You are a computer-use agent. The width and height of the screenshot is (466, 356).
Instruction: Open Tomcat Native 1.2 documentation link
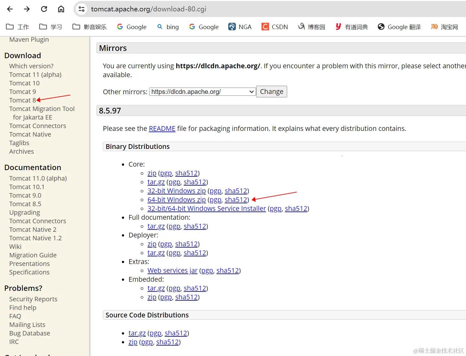(35, 238)
